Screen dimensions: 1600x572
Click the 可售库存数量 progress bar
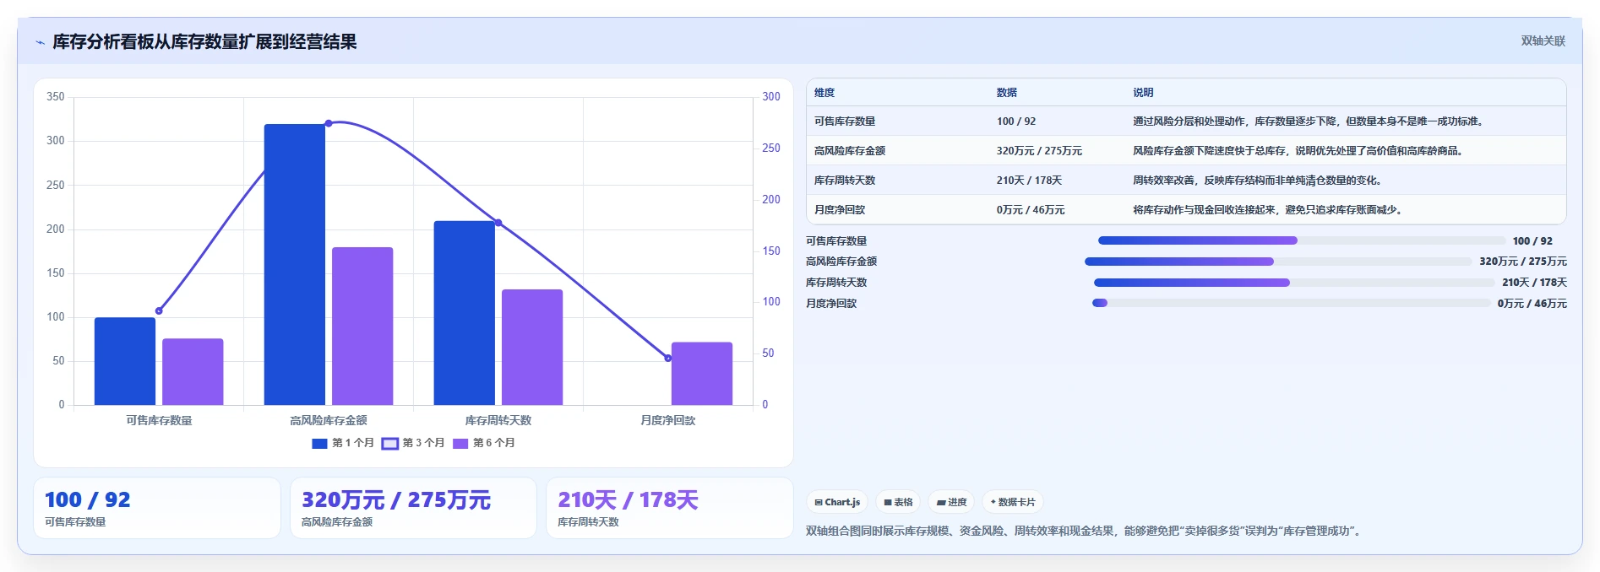[1302, 240]
